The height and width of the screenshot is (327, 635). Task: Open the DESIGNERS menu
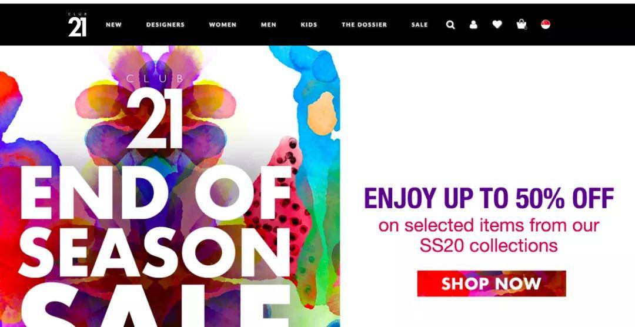[165, 25]
